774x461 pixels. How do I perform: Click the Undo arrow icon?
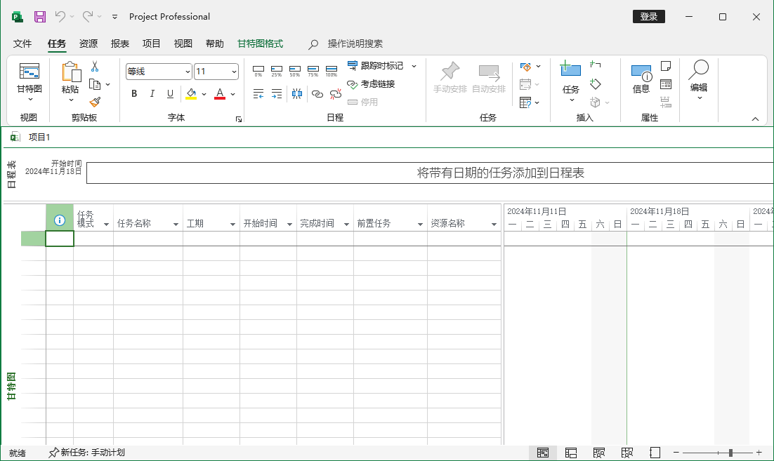point(60,16)
